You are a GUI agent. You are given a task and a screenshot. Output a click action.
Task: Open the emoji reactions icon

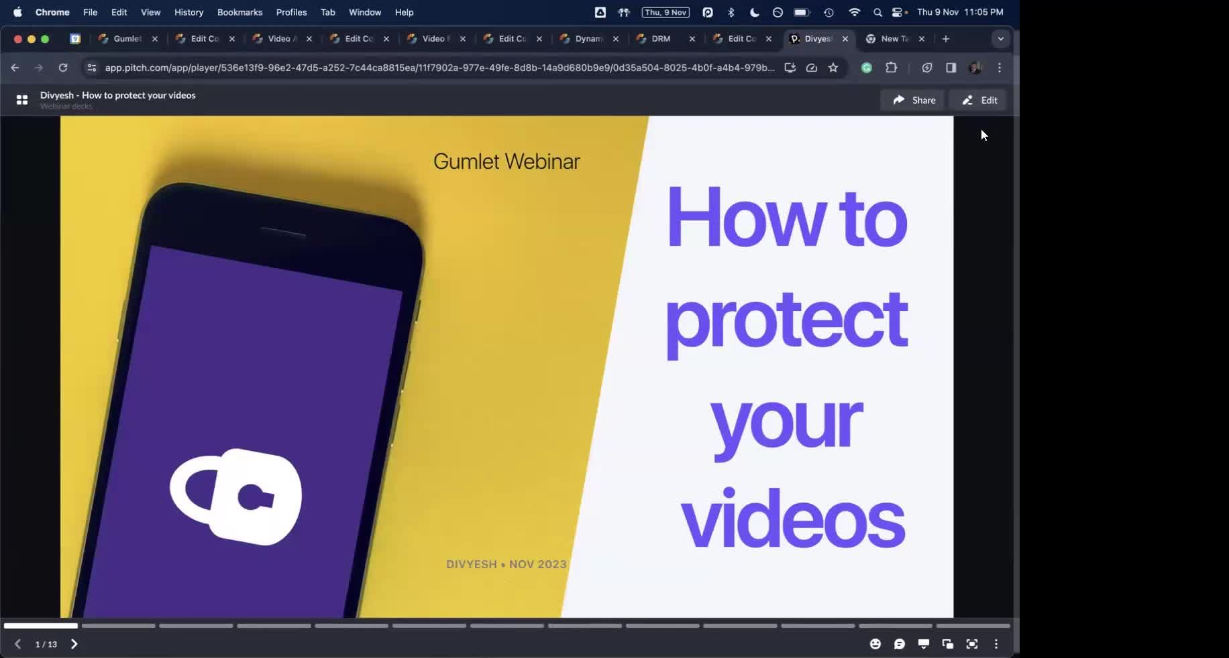[x=875, y=644]
